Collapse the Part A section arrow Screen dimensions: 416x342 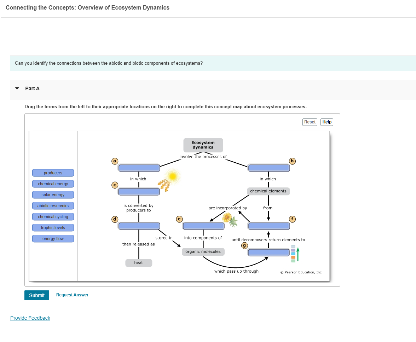pyautogui.click(x=17, y=88)
